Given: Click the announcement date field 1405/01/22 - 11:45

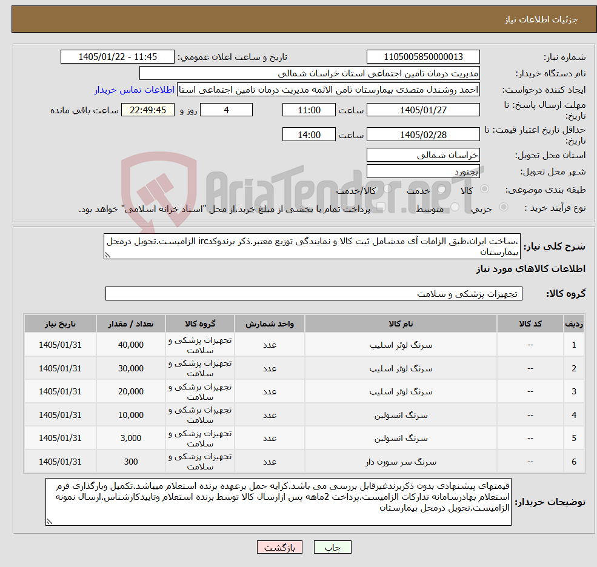Looking at the screenshot, I should [x=117, y=57].
